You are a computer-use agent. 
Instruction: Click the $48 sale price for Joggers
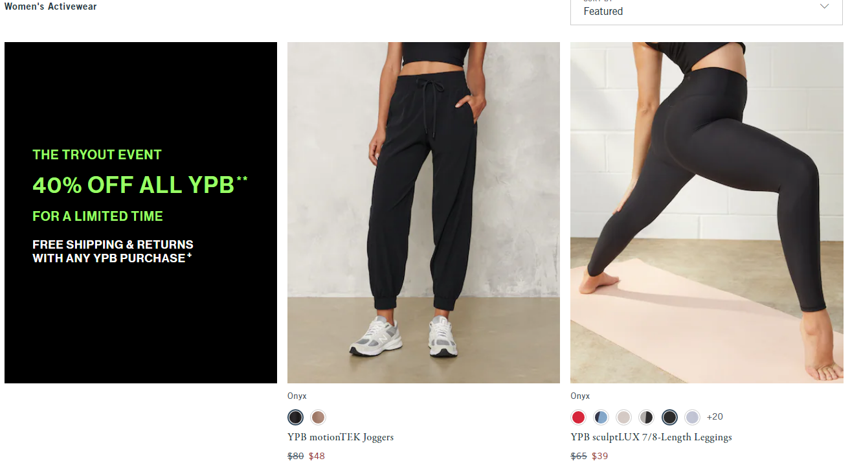[317, 456]
